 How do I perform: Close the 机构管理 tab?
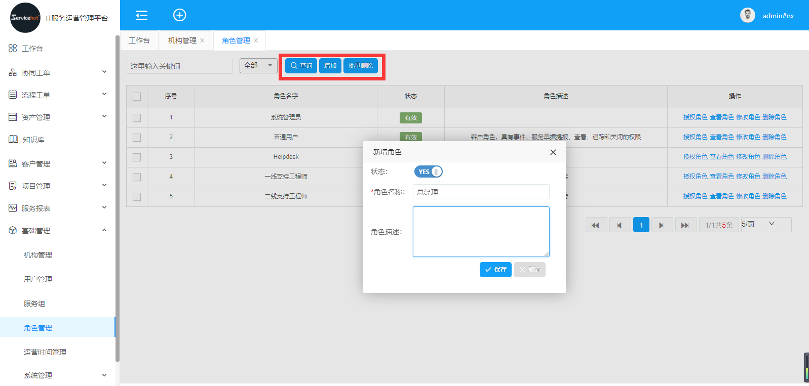[202, 40]
